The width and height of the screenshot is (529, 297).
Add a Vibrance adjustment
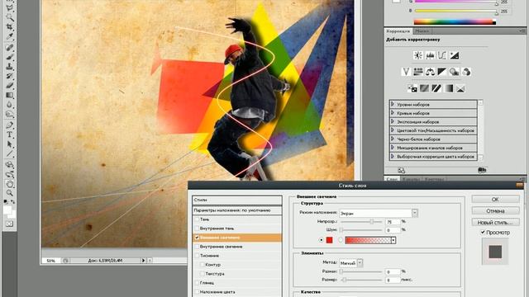(x=406, y=72)
